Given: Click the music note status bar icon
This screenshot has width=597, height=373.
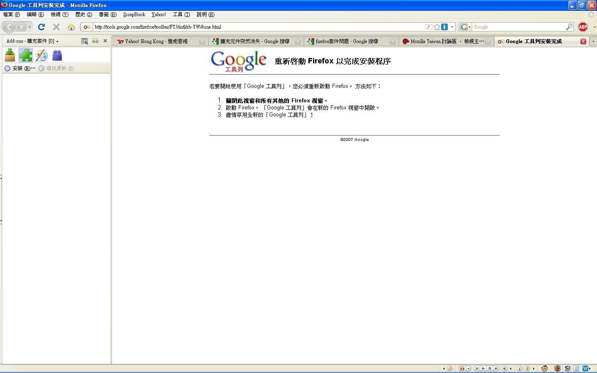Looking at the screenshot, I should click(x=450, y=368).
